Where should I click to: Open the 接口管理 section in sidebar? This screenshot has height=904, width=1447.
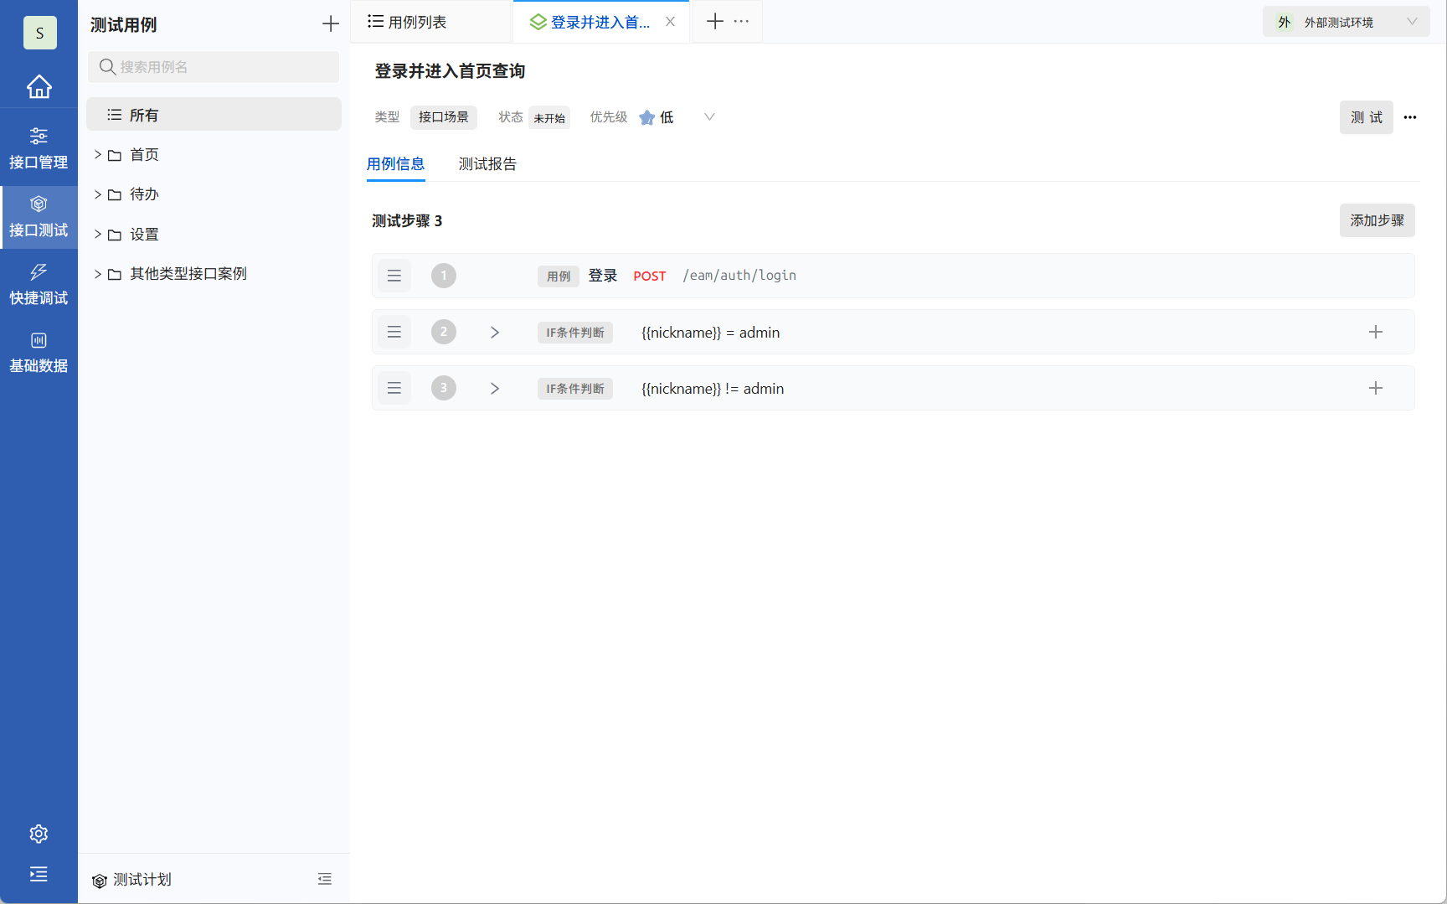39,147
